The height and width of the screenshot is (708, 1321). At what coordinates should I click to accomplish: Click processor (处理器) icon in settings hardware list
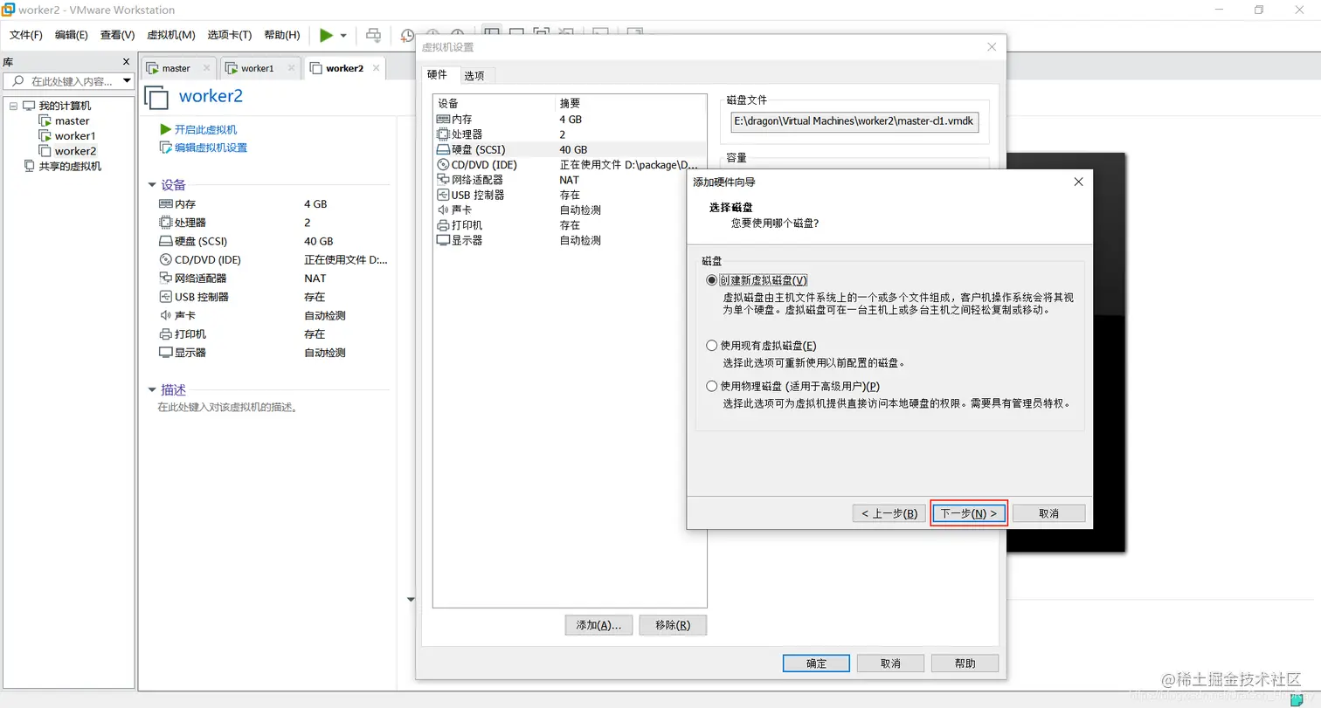[443, 134]
